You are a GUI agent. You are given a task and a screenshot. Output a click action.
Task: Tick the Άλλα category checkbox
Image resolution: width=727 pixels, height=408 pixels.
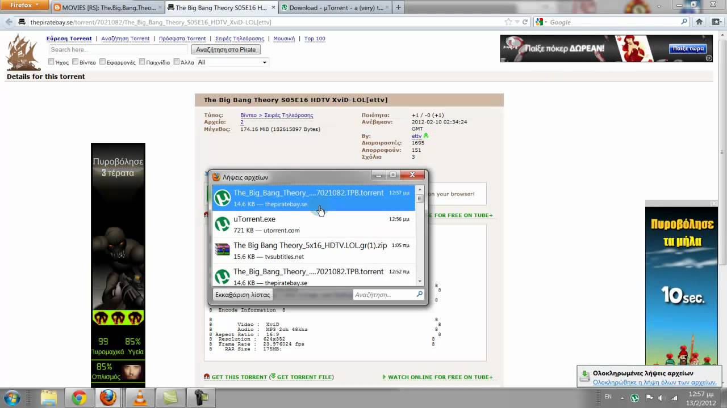tap(176, 62)
